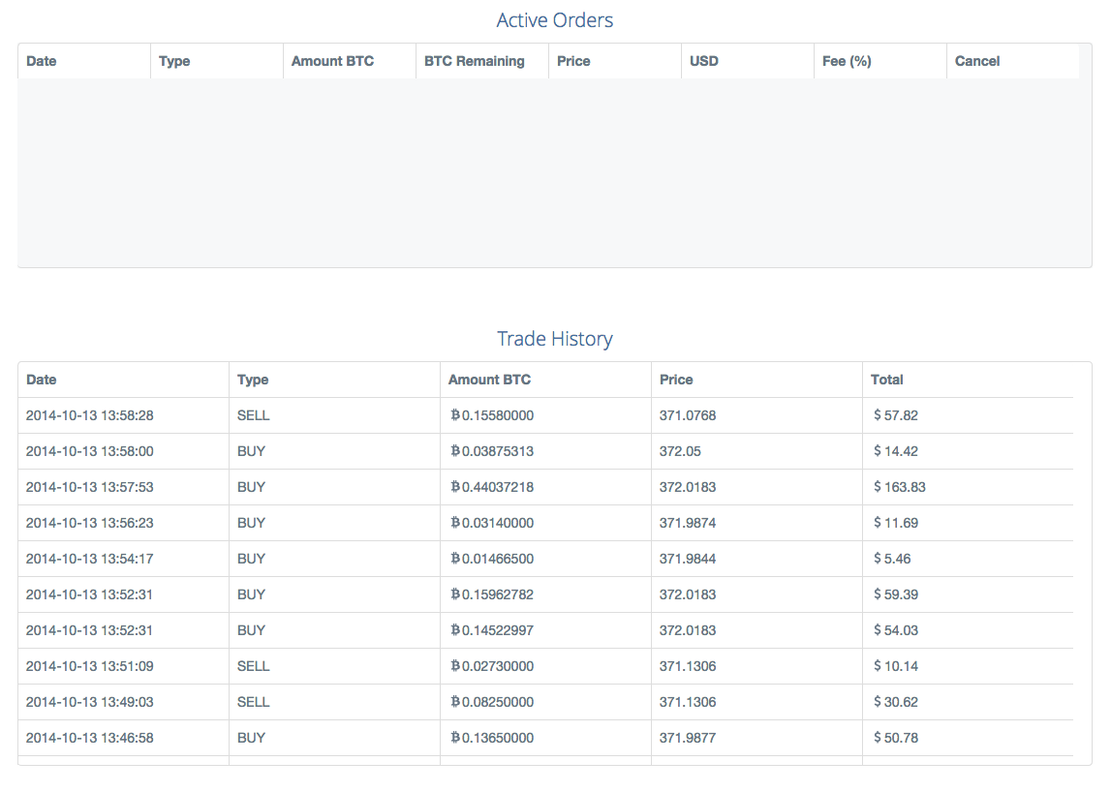Select the Date column header in Active Orders
The image size is (1111, 792).
[x=41, y=61]
